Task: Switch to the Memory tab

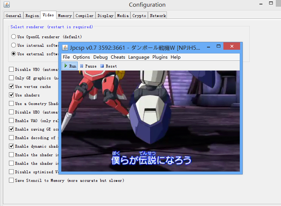Action: (65, 16)
